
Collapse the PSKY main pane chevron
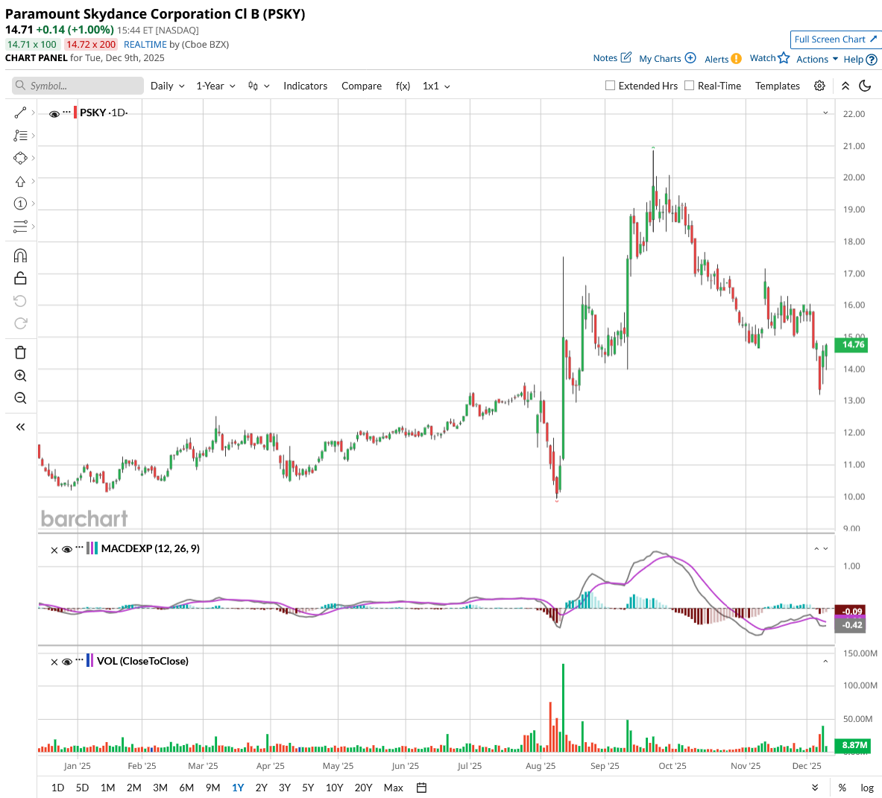[825, 113]
